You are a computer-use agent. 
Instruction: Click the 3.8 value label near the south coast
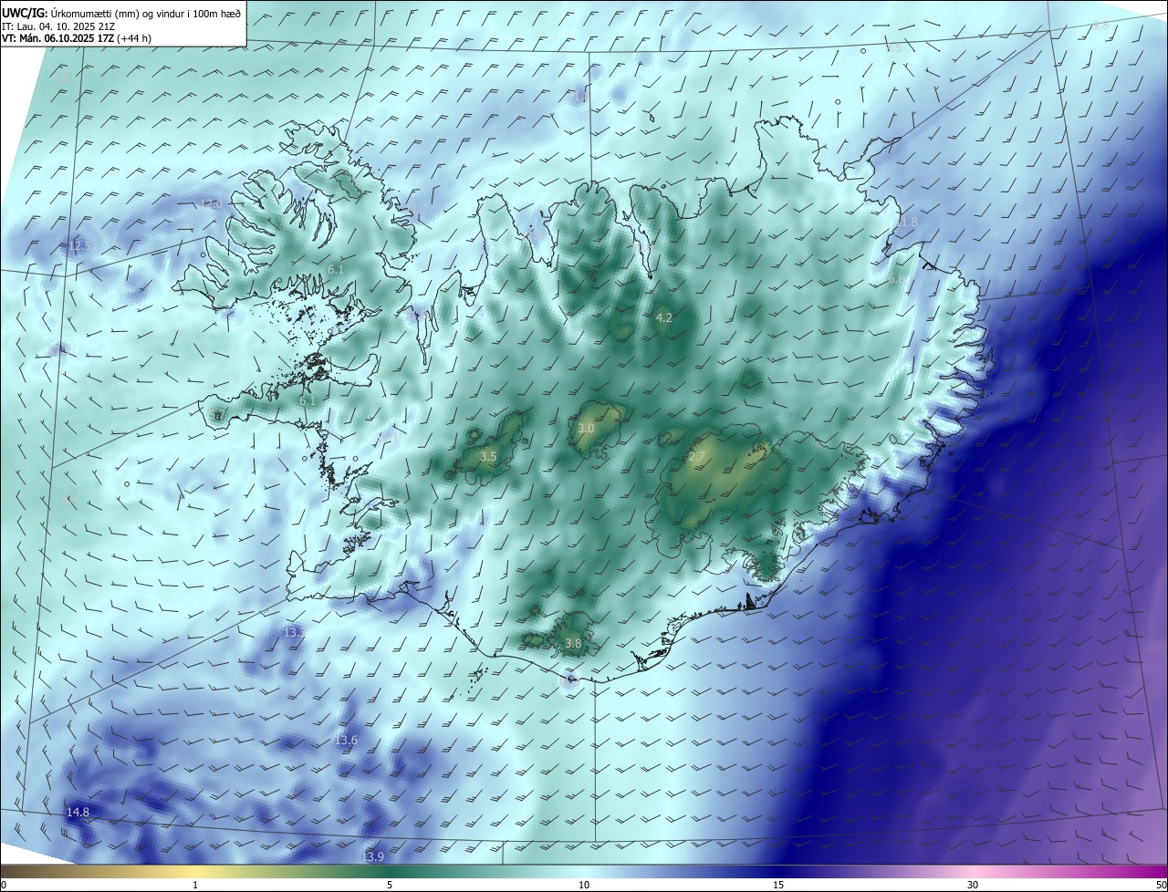(x=573, y=643)
